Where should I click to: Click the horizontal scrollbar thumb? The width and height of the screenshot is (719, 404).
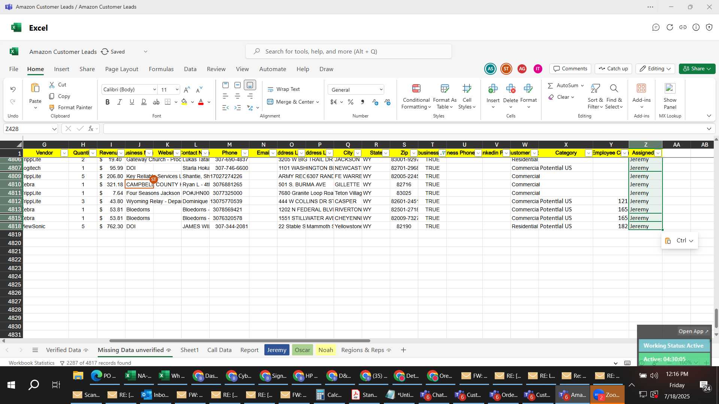click(240, 341)
